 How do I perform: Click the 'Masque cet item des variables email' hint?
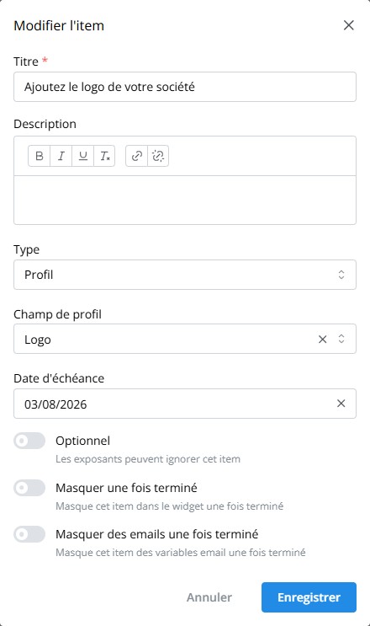181,553
